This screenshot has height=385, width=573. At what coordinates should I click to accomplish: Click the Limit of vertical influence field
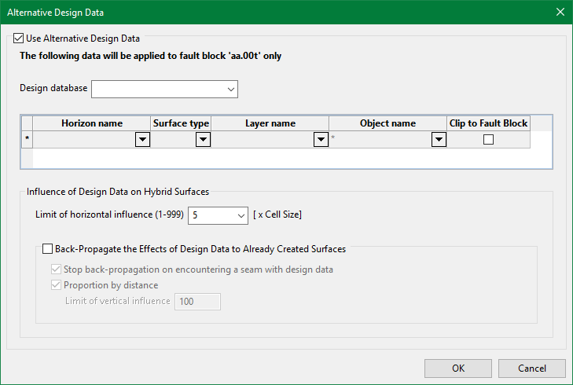pyautogui.click(x=197, y=302)
